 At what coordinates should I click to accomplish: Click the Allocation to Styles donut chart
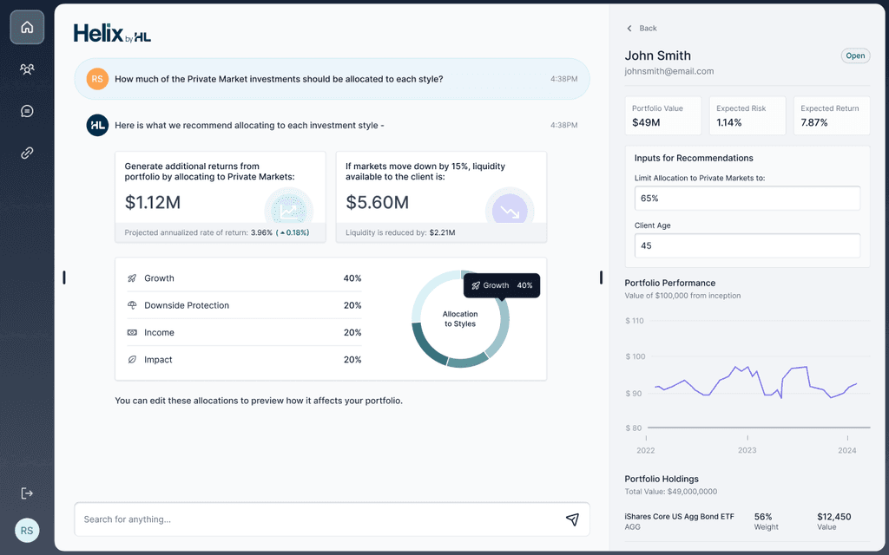coord(460,319)
